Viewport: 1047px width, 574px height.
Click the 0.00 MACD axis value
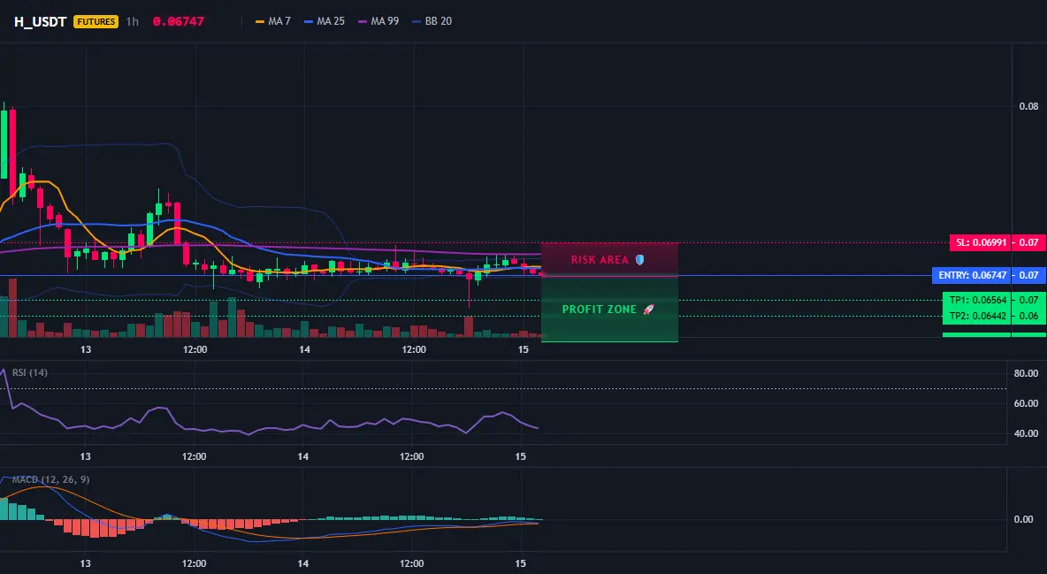coord(1024,518)
